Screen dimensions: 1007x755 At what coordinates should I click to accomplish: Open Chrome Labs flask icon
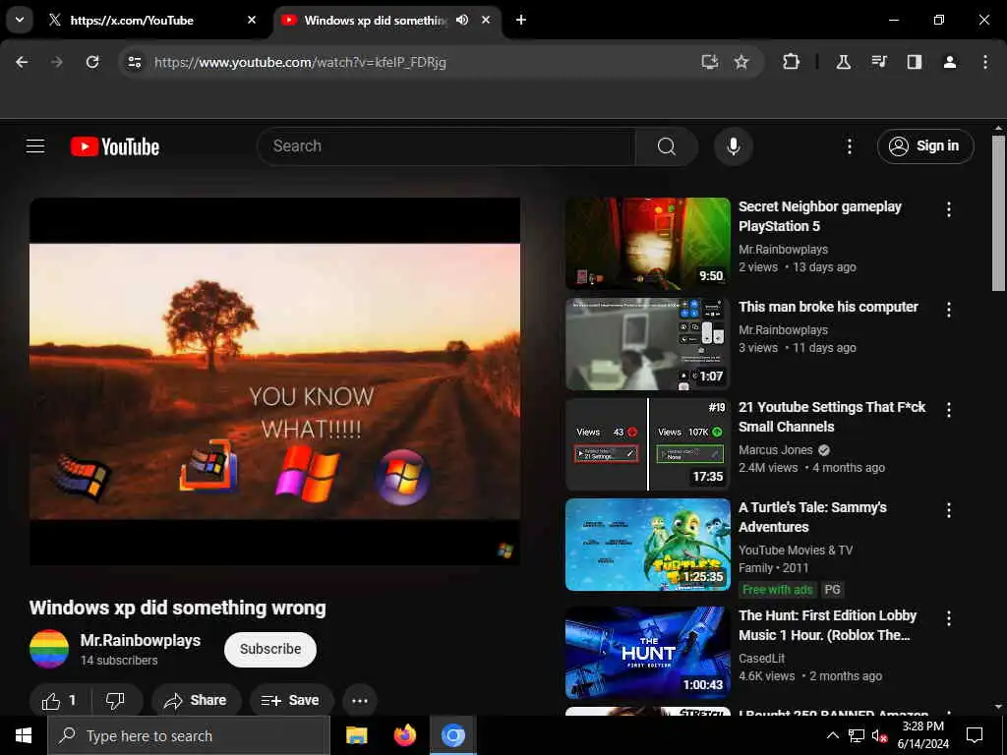point(843,62)
